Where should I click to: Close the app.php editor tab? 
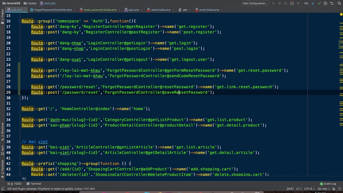coord(142,10)
